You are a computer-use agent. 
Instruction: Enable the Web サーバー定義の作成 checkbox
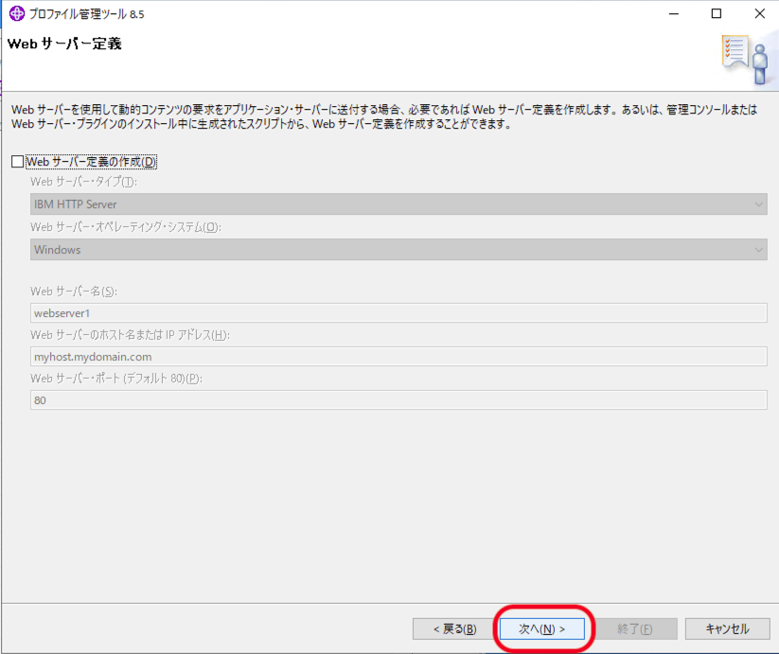17,162
